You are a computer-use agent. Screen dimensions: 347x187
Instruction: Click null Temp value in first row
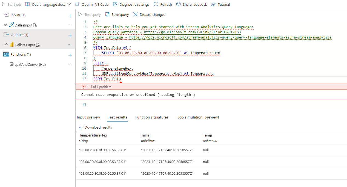click(x=206, y=150)
